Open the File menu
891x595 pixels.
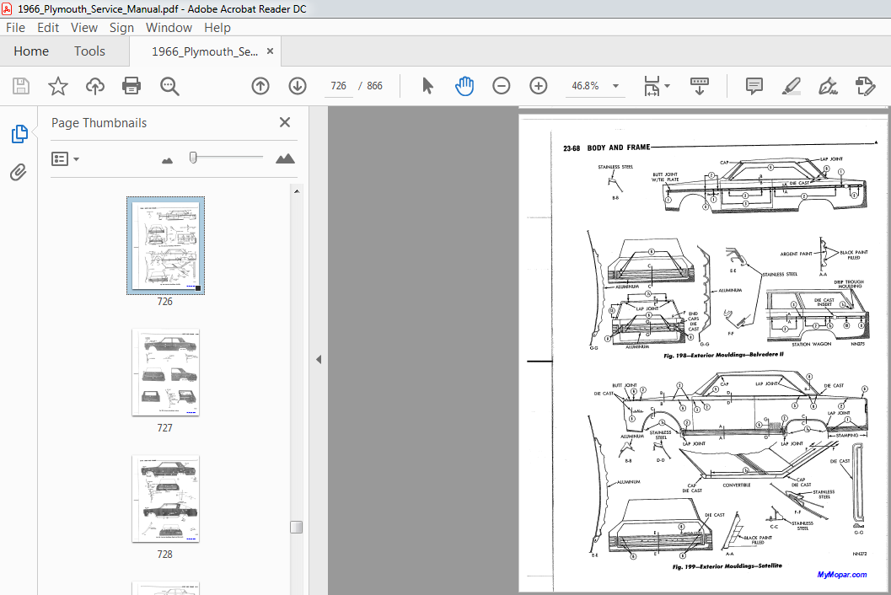click(x=15, y=27)
